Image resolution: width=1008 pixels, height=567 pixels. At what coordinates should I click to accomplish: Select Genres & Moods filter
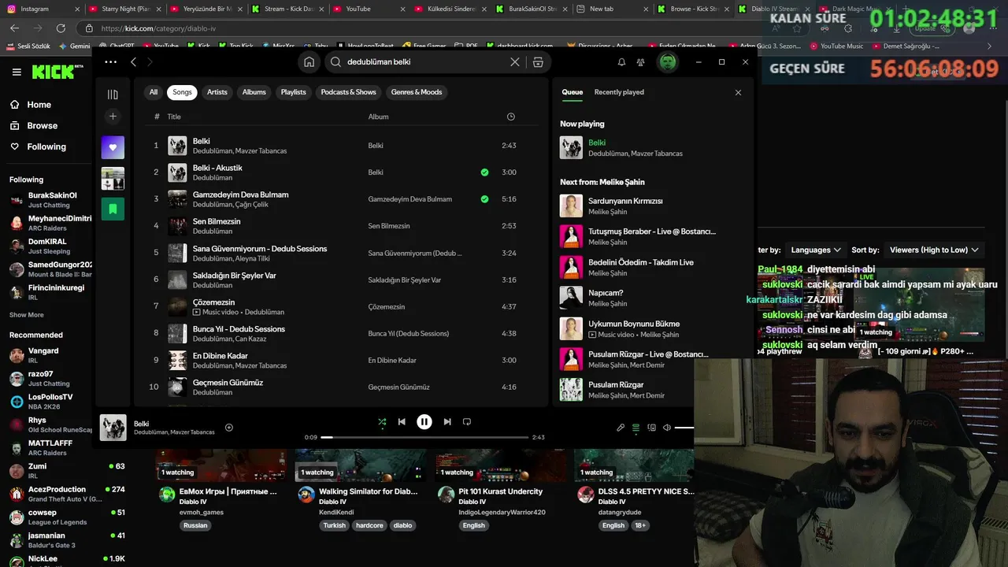pos(417,92)
